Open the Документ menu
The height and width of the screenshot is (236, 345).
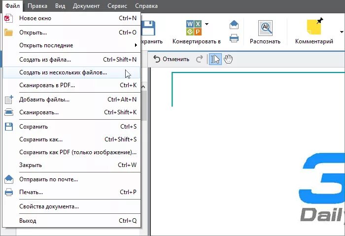point(86,6)
